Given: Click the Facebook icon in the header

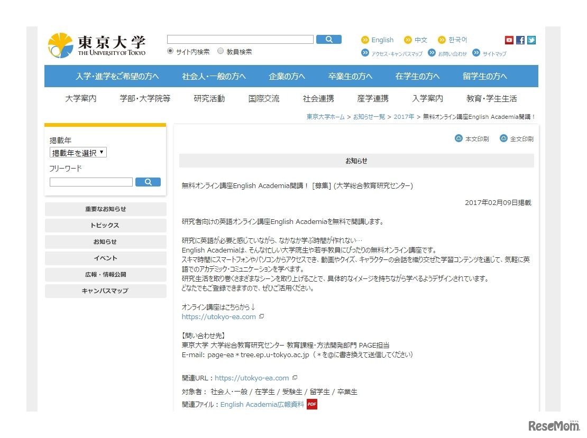Looking at the screenshot, I should (x=520, y=40).
